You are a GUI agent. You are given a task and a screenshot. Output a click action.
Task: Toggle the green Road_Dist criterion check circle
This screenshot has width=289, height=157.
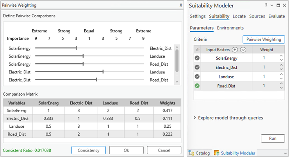coord(197,86)
